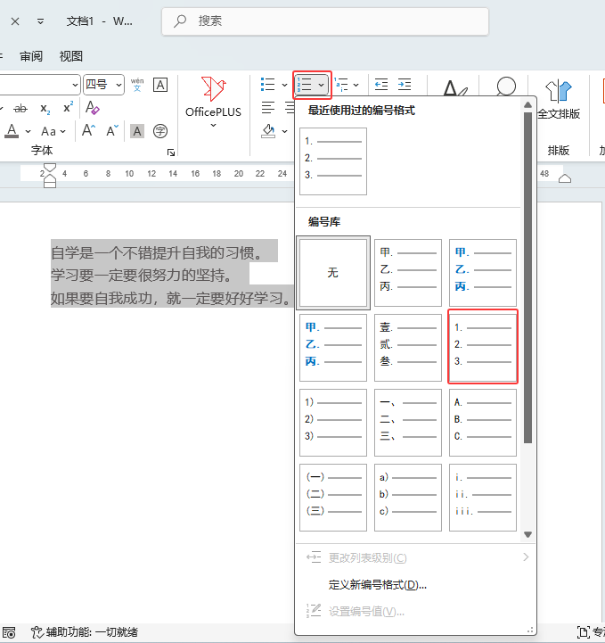The width and height of the screenshot is (605, 643).
Task: Select i. ii. iii. numbering format
Action: (483, 498)
